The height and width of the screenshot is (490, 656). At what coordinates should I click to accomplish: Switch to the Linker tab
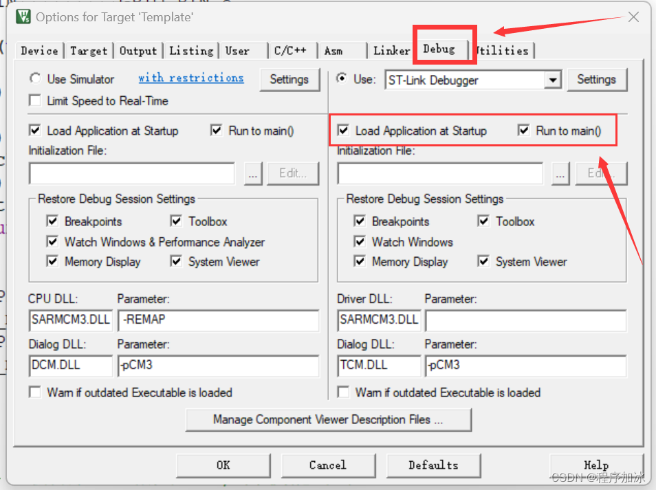[x=391, y=51]
